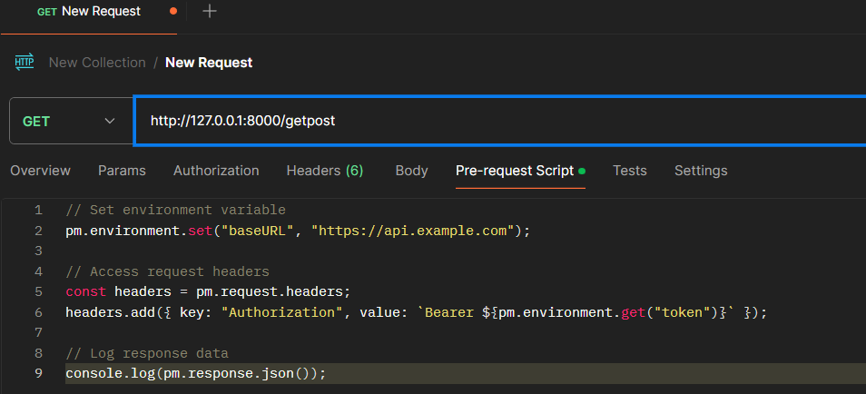Click the New Request breadcrumb name

pyautogui.click(x=209, y=63)
